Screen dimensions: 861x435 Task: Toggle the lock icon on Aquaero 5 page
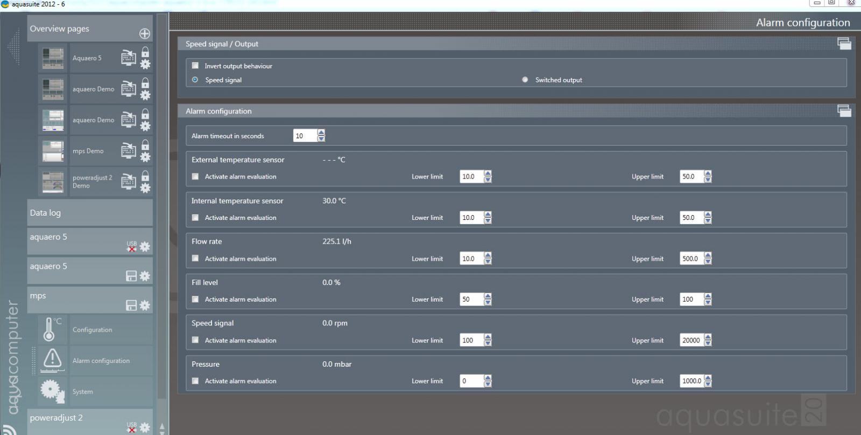click(x=145, y=52)
